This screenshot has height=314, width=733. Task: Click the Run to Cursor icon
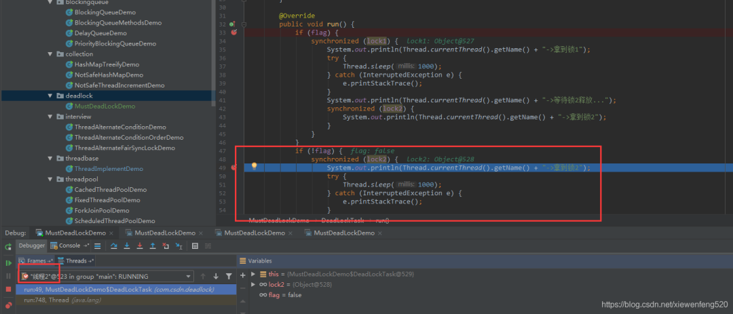[x=178, y=246]
